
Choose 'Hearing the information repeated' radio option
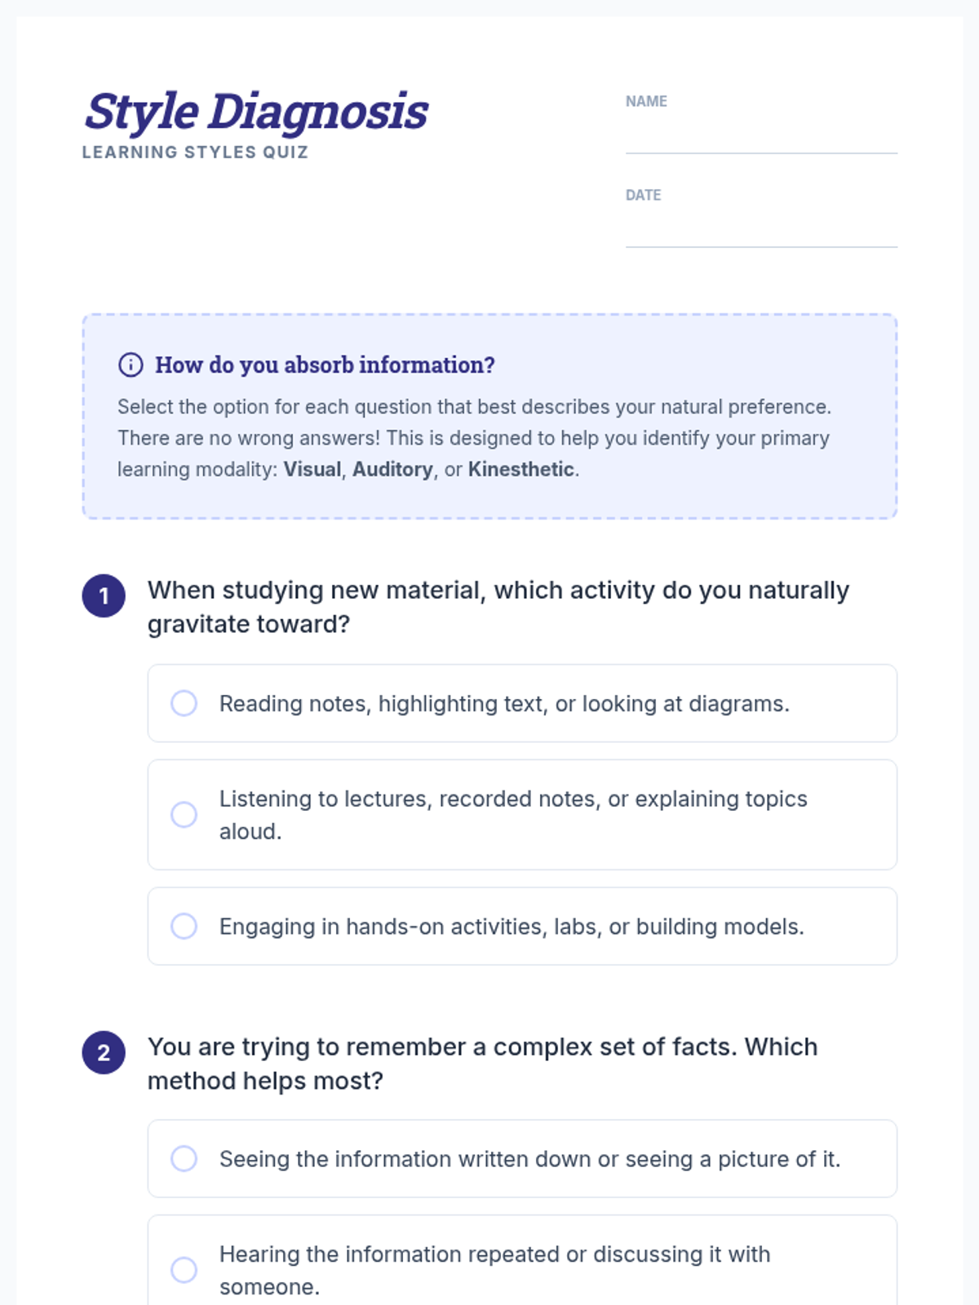tap(184, 1270)
